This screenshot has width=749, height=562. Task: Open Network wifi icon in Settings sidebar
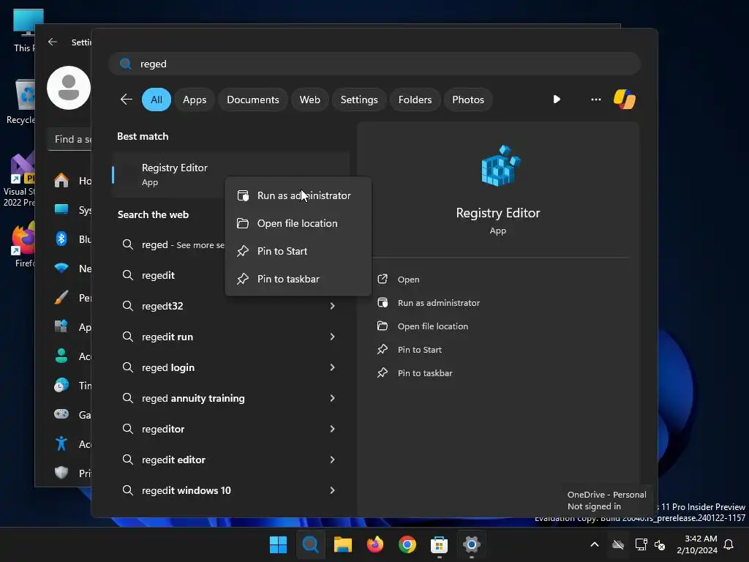pyautogui.click(x=61, y=268)
